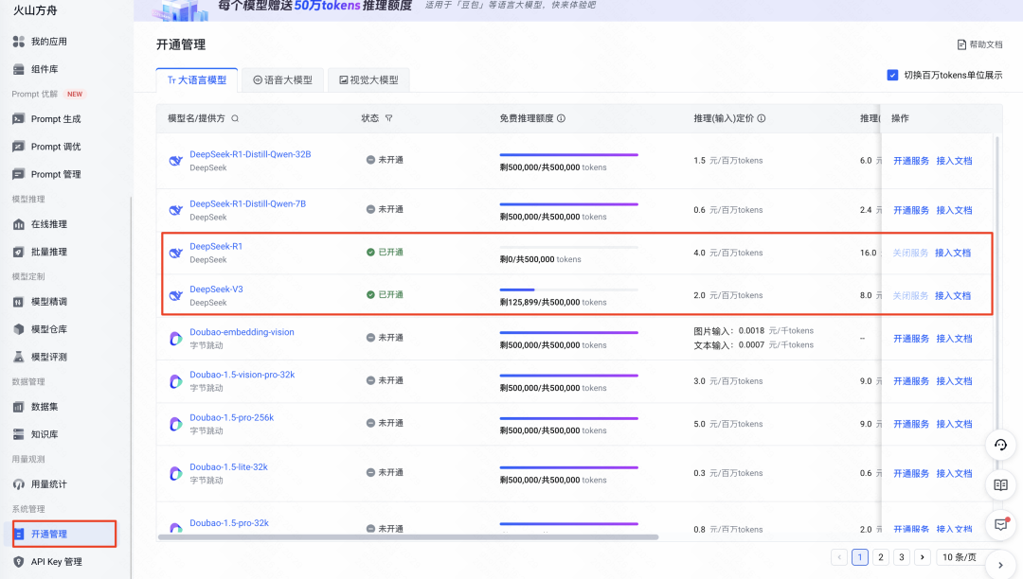Open Doubao-1.5-vision-pro-32k model link
The image size is (1023, 579).
242,375
